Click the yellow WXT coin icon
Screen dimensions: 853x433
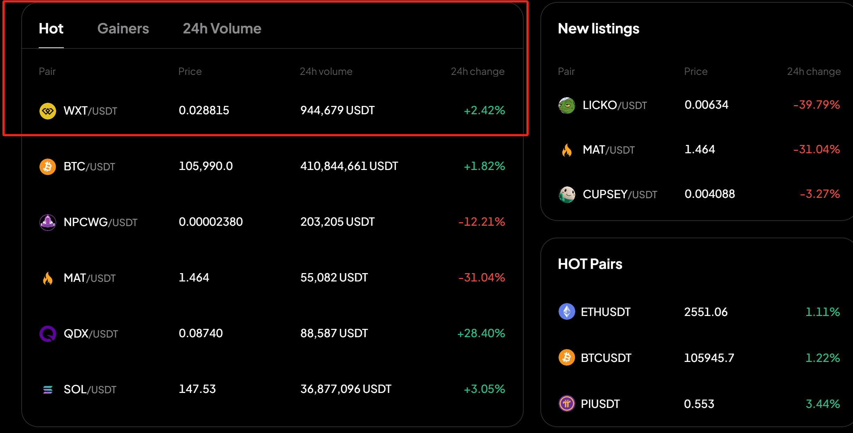(x=48, y=111)
